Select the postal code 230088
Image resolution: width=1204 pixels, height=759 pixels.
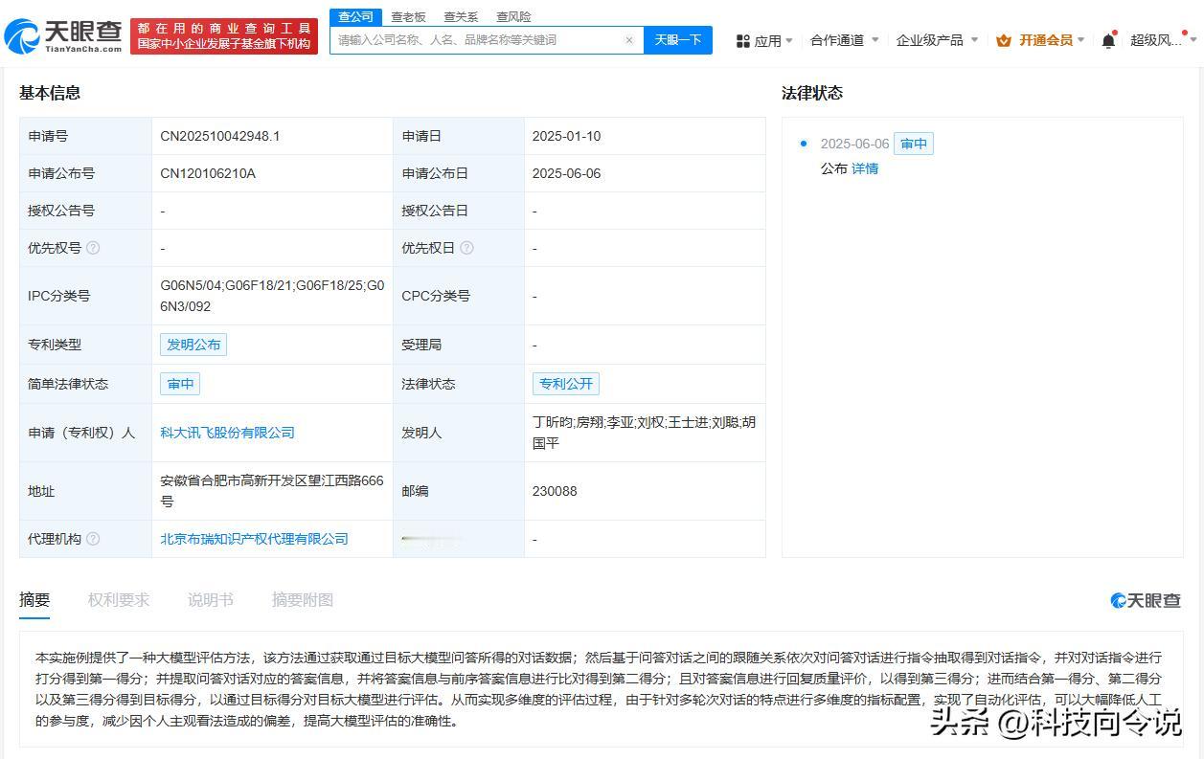pos(555,491)
